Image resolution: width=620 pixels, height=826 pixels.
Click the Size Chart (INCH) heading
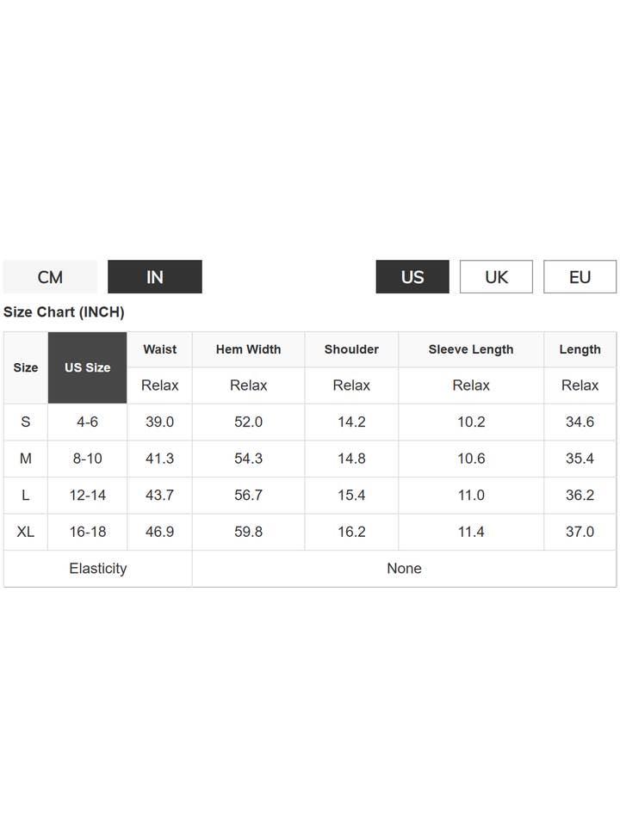[64, 312]
